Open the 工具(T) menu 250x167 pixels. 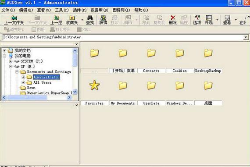[61, 10]
